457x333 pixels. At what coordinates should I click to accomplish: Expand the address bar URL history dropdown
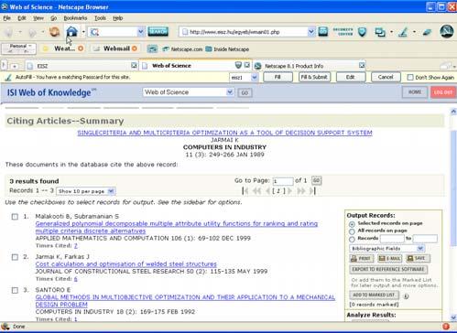point(310,32)
